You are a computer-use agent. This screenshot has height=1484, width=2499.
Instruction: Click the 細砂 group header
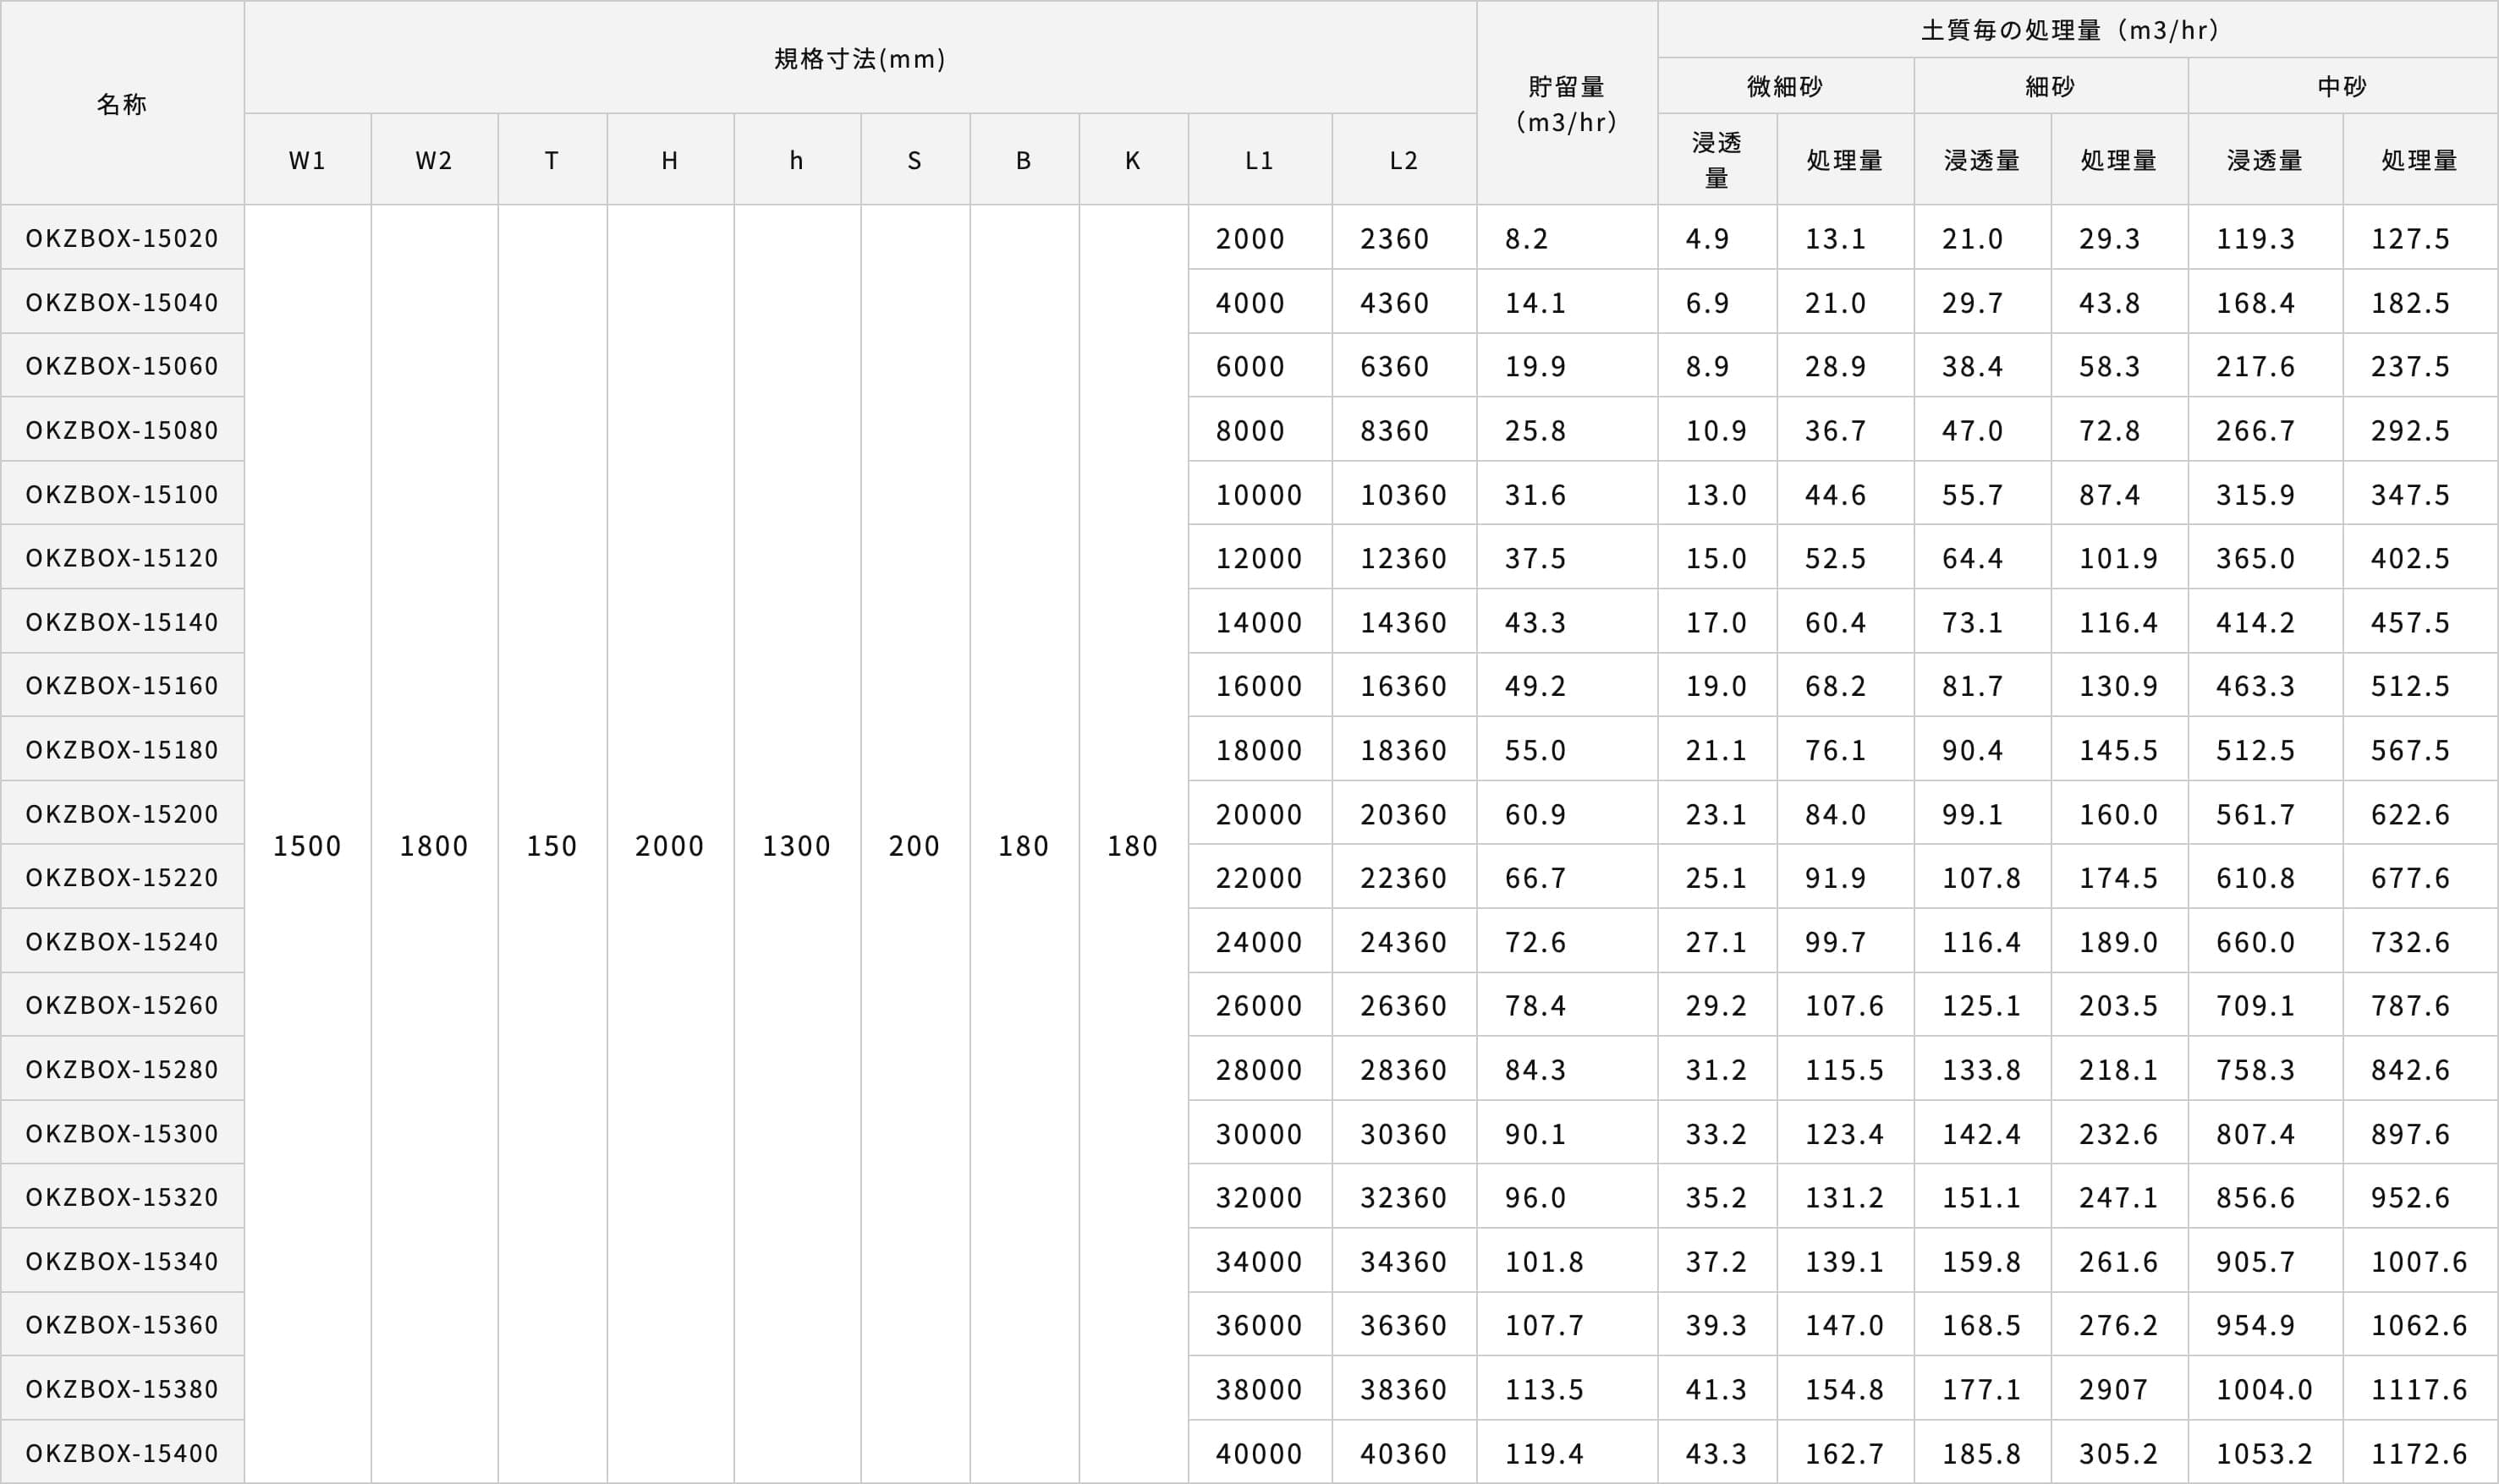click(x=2051, y=86)
